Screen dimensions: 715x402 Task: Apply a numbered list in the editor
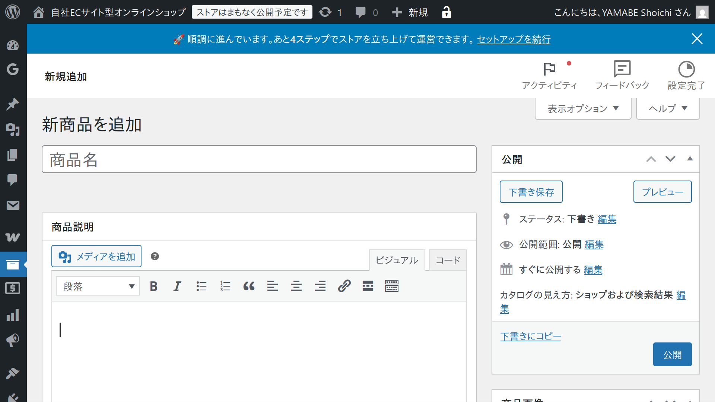pyautogui.click(x=225, y=286)
